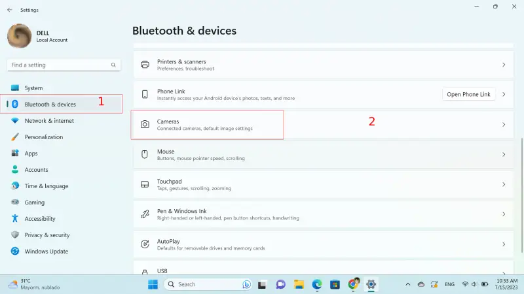Screen dimensions: 524x294
Task: Click the OneDrive cloud tray icon
Action: 421,284
